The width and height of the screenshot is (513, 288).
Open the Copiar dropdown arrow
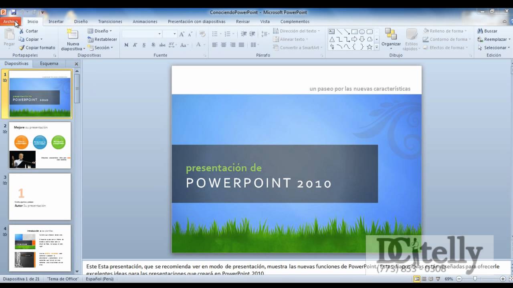click(41, 39)
